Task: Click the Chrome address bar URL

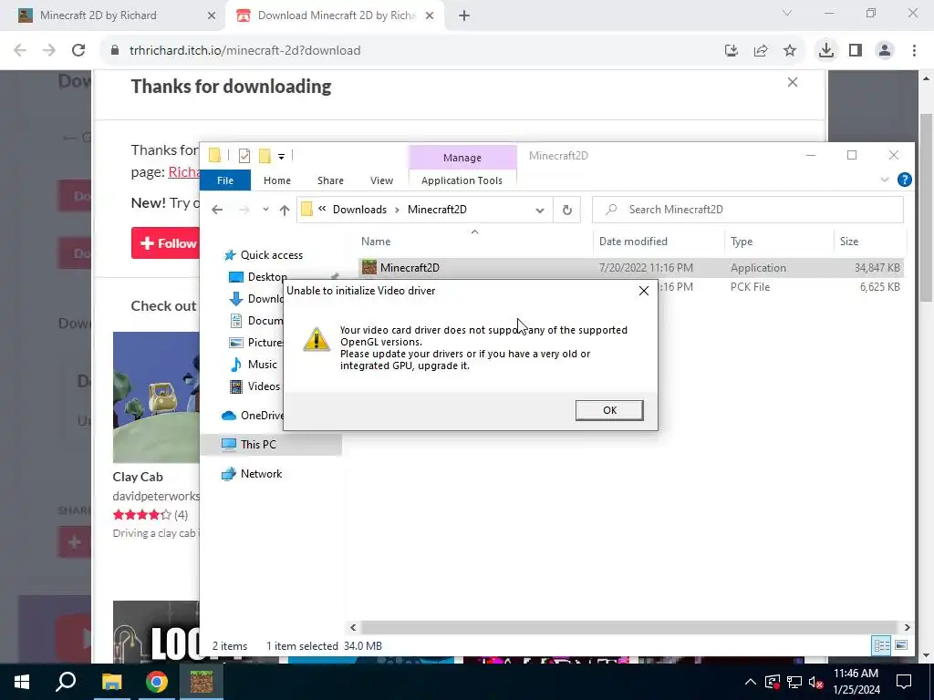Action: (244, 51)
